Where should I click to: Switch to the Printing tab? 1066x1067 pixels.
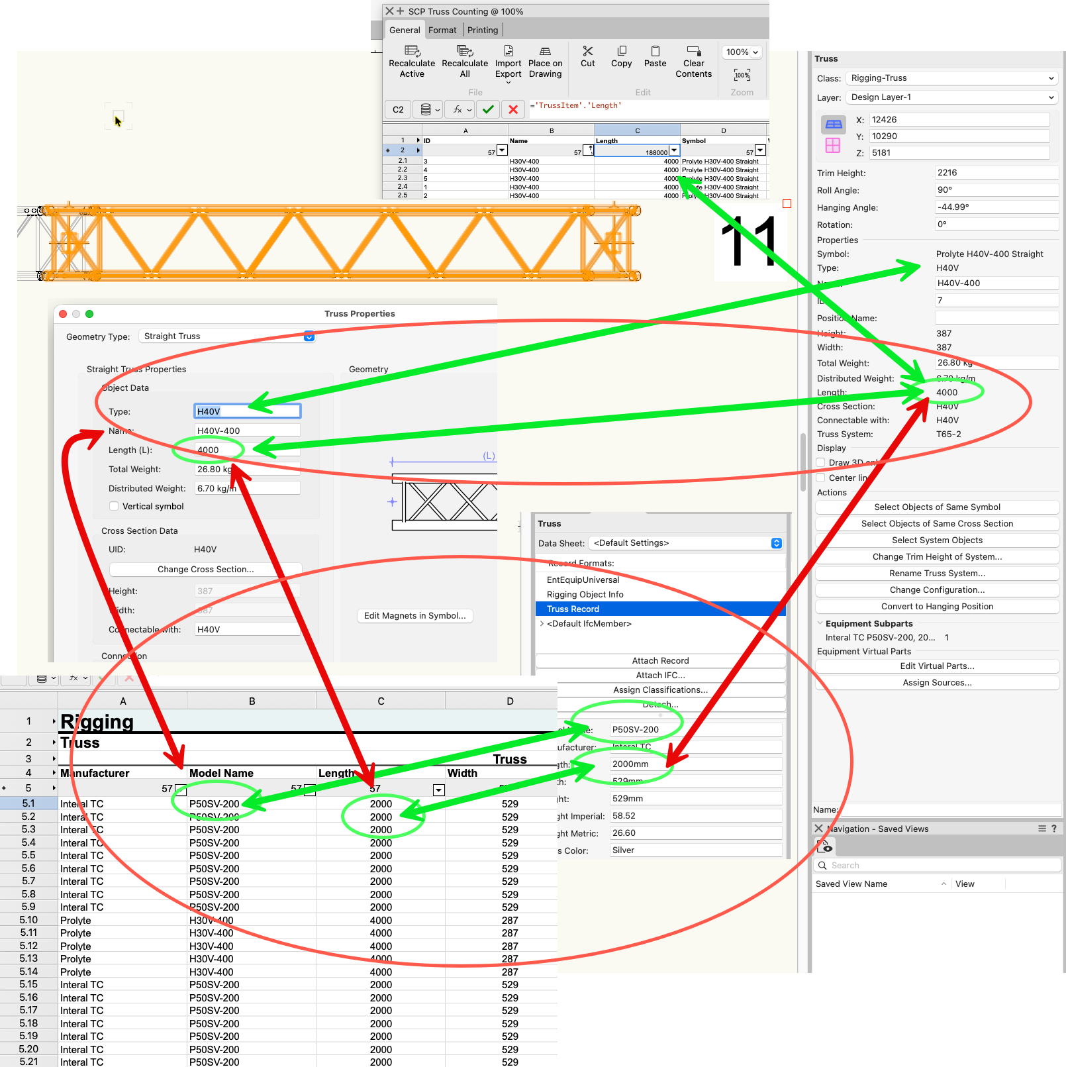click(482, 30)
